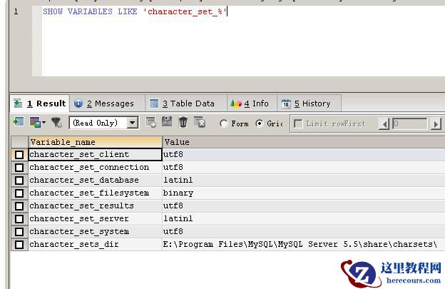This screenshot has height=289, width=445.
Task: Check the character_set_connection row checkbox
Action: click(x=19, y=168)
